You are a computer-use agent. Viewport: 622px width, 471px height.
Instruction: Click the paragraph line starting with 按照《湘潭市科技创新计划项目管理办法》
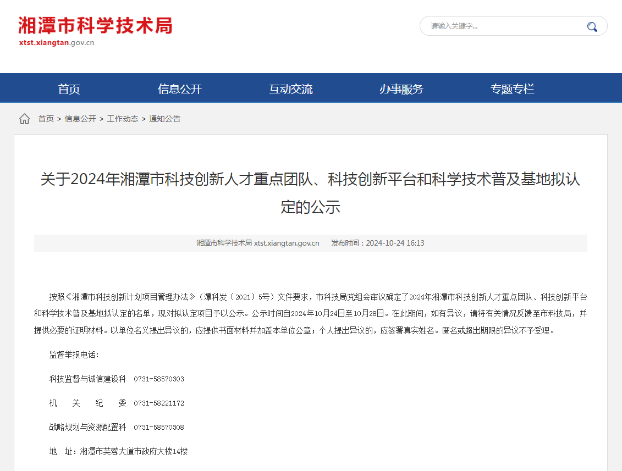pyautogui.click(x=318, y=297)
